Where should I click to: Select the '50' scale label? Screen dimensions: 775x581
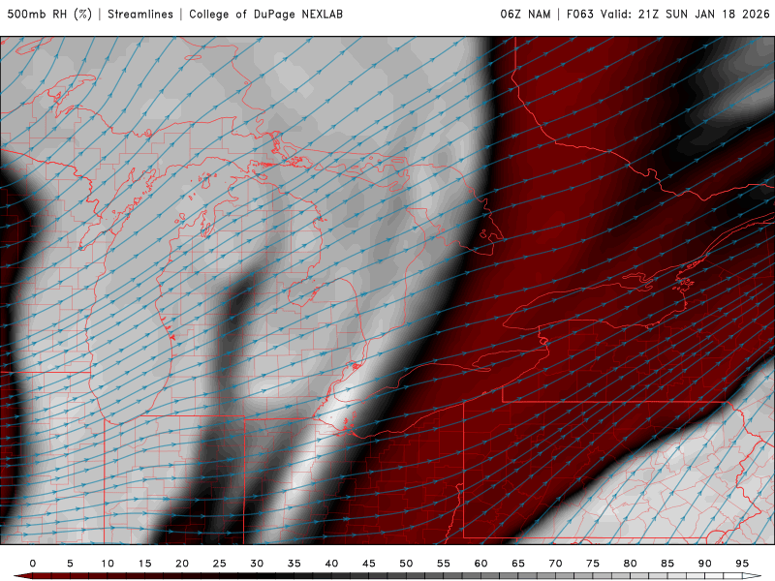tap(406, 564)
